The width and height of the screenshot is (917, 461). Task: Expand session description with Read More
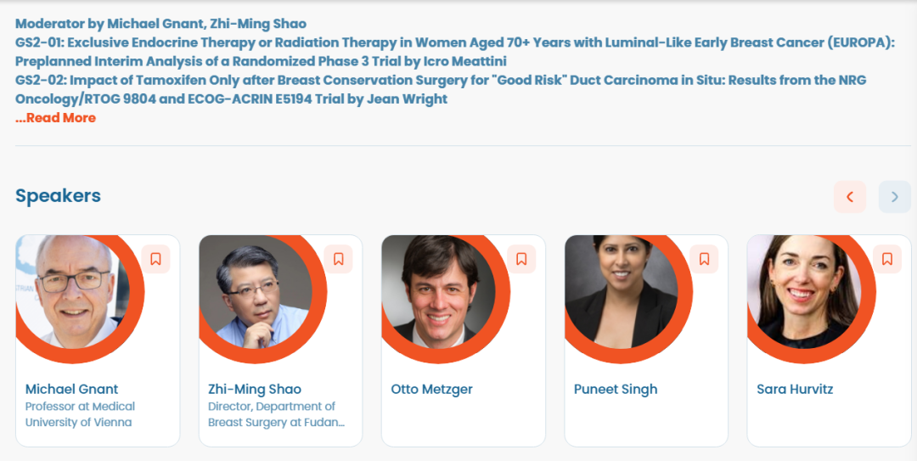pyautogui.click(x=56, y=118)
